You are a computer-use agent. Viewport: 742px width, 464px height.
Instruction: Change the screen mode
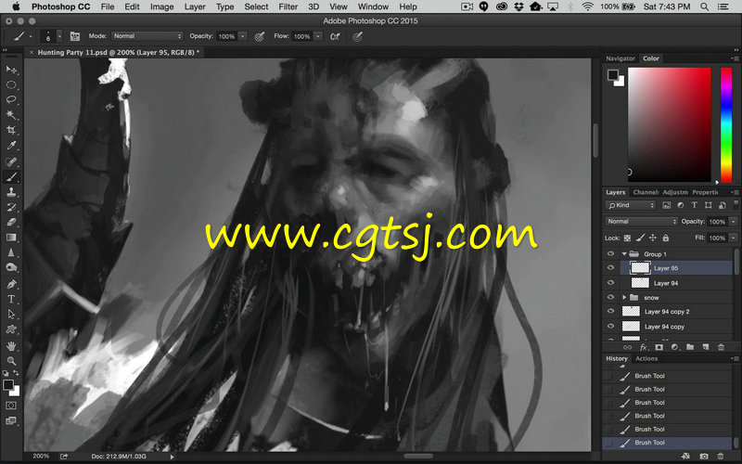(x=11, y=421)
